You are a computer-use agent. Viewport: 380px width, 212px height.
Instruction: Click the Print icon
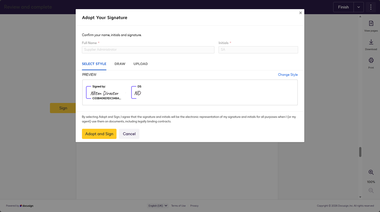371,60
